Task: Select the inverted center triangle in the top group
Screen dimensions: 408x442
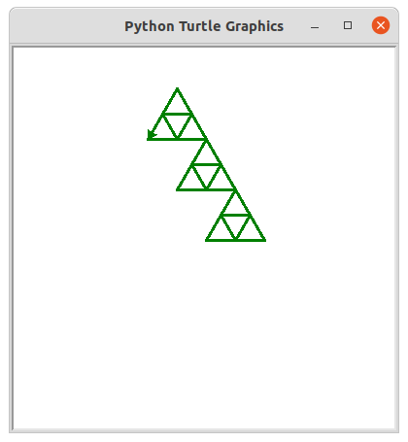Action: coord(177,122)
